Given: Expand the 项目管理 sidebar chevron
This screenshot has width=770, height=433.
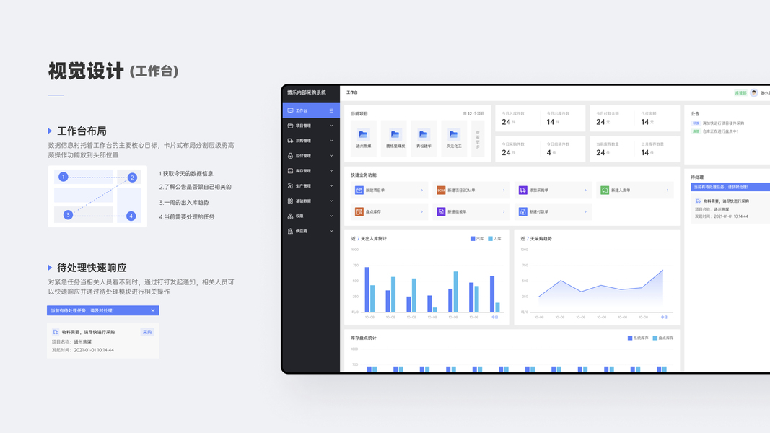Looking at the screenshot, I should click(x=331, y=126).
